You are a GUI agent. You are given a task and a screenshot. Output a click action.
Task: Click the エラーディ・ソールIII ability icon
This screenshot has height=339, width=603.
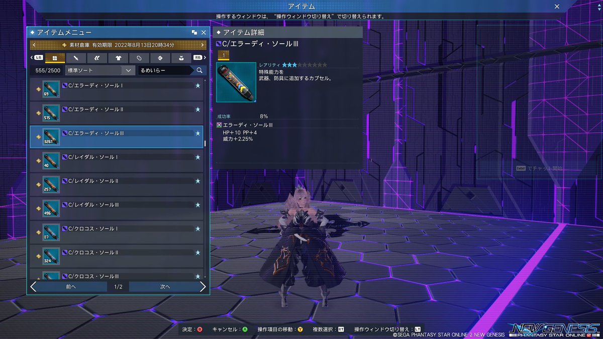pos(219,125)
